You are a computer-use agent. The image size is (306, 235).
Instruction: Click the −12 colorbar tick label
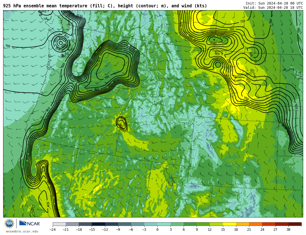105,230
